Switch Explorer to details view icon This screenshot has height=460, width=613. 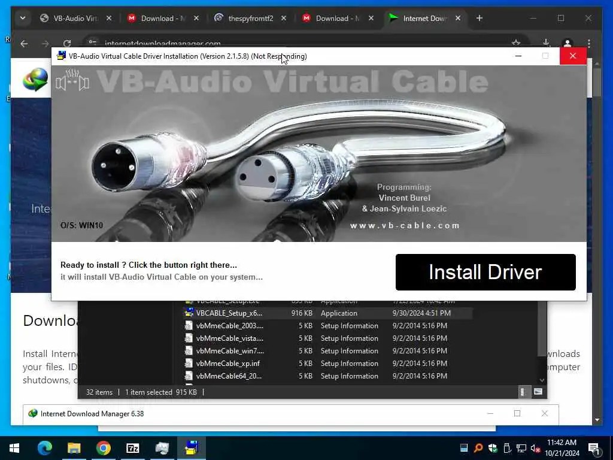click(523, 392)
